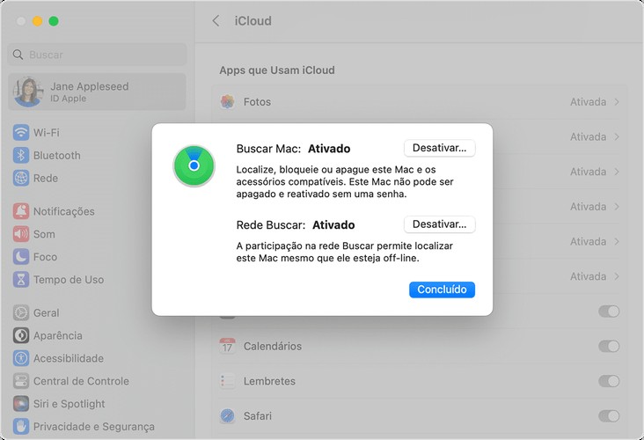Click the Central de Controle icon
This screenshot has width=644, height=440.
click(x=21, y=381)
